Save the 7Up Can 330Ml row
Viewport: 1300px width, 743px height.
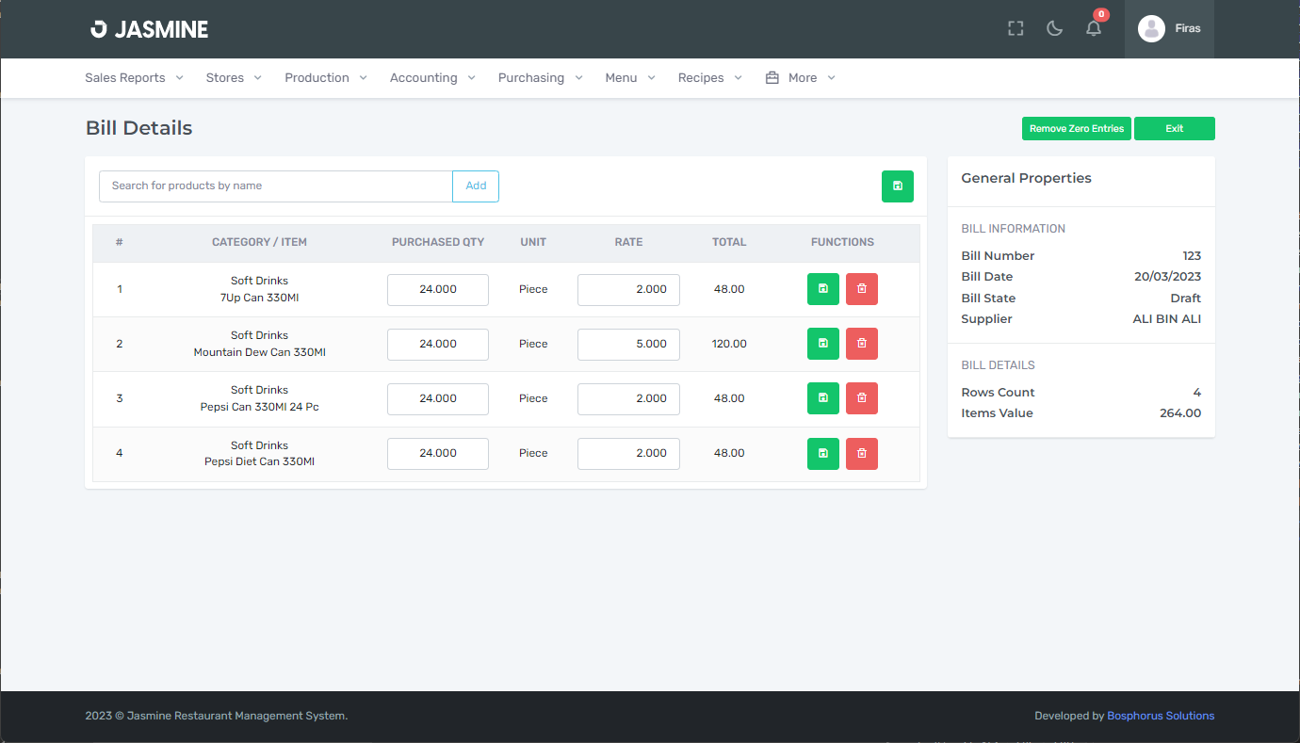tap(822, 289)
